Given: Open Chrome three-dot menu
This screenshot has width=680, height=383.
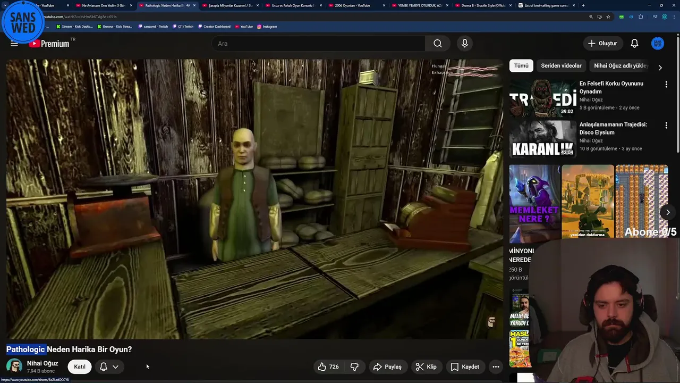Looking at the screenshot, I should pos(674,16).
